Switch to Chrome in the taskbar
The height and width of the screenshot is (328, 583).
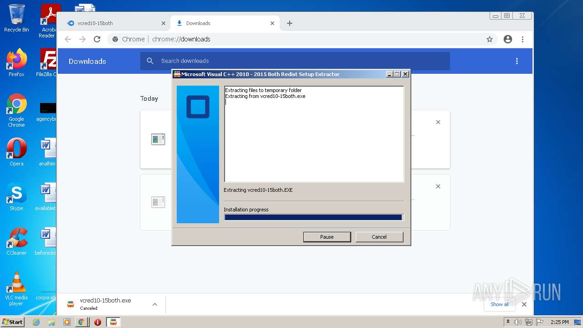[x=81, y=322]
